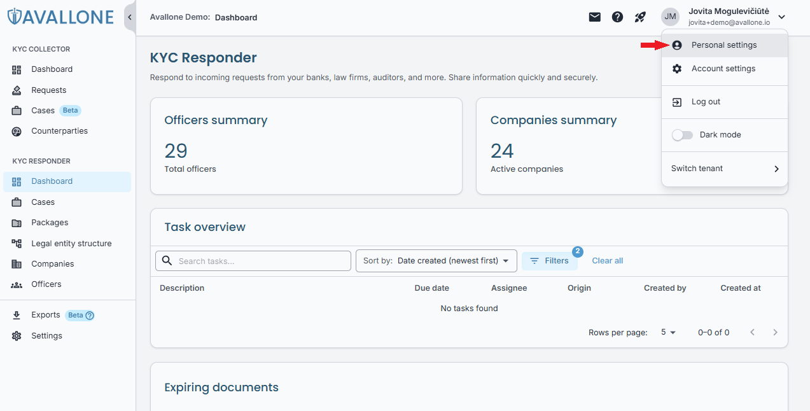
Task: Click the Assignee column header
Action: (509, 288)
